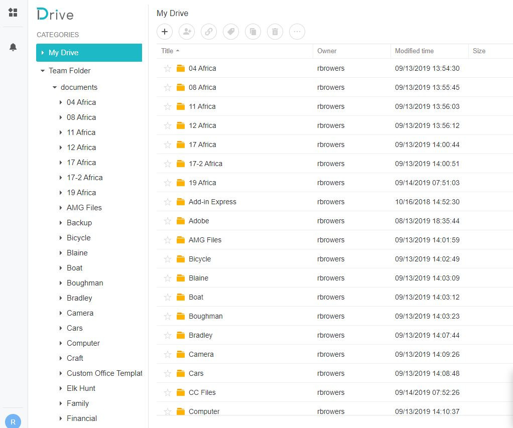The height and width of the screenshot is (428, 513).
Task: Select the tag icon in the toolbar
Action: coord(231,32)
